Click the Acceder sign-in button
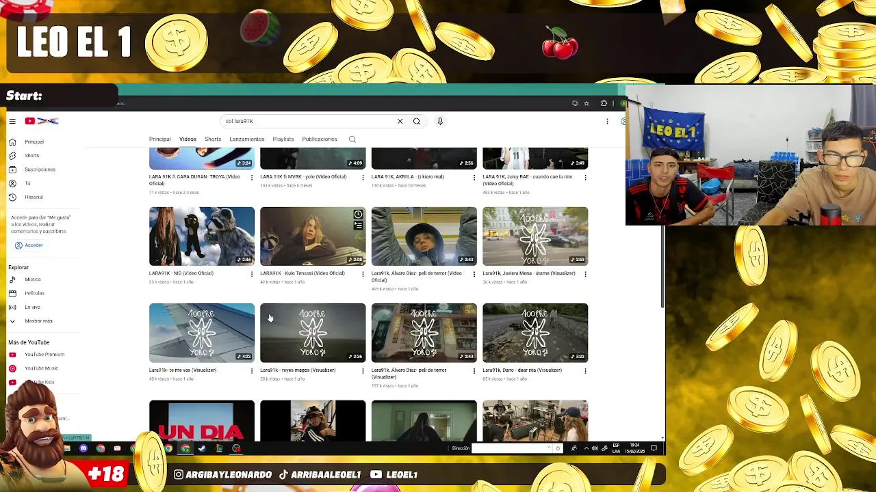This screenshot has height=492, width=876. point(28,245)
